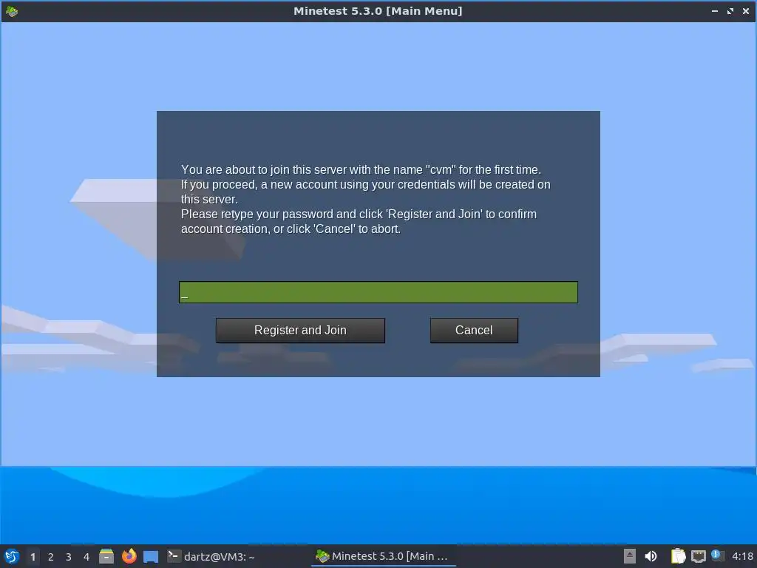757x568 pixels.
Task: Open the removable media eject tray icon
Action: (630, 556)
